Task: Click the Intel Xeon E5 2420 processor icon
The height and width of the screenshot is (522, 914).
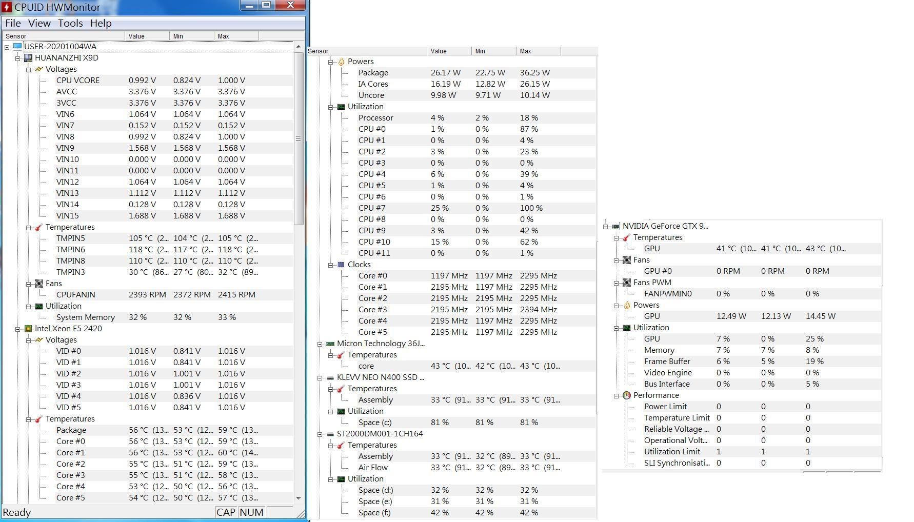Action: pyautogui.click(x=28, y=329)
